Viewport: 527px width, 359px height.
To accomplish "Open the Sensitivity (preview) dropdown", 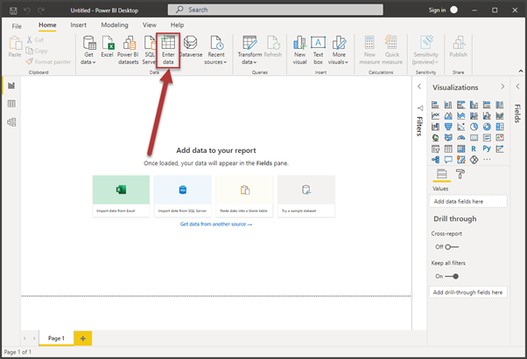I will (425, 51).
